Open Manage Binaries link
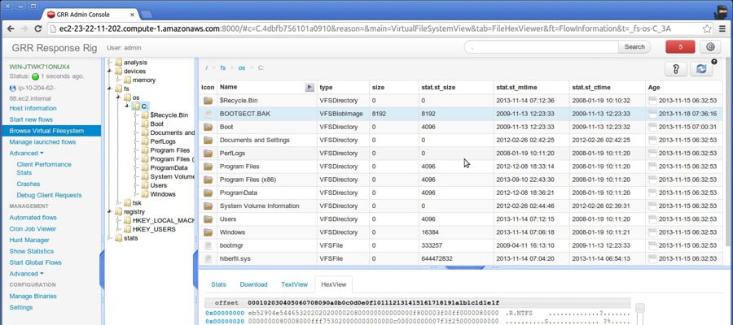The height and width of the screenshot is (325, 733). point(33,296)
